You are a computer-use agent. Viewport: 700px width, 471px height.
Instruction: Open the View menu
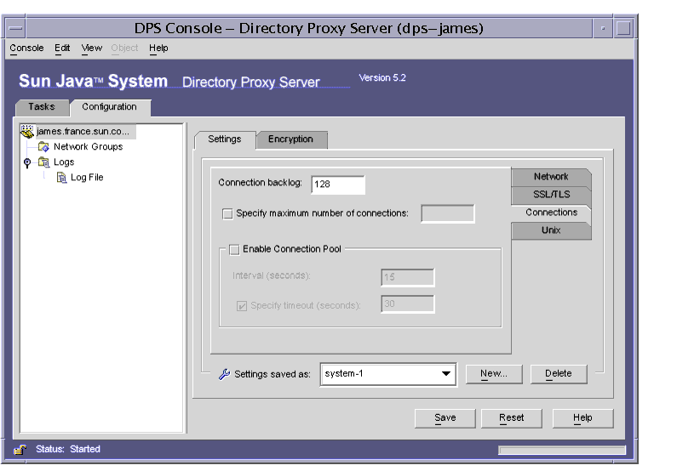(x=91, y=48)
